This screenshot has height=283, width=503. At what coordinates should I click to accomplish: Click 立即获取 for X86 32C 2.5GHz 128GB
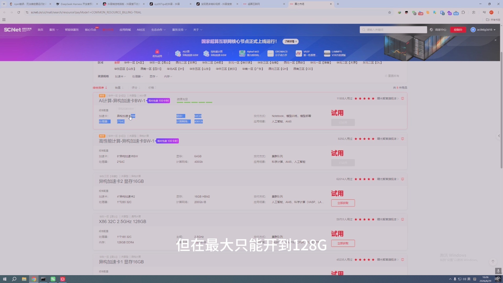coord(343,243)
